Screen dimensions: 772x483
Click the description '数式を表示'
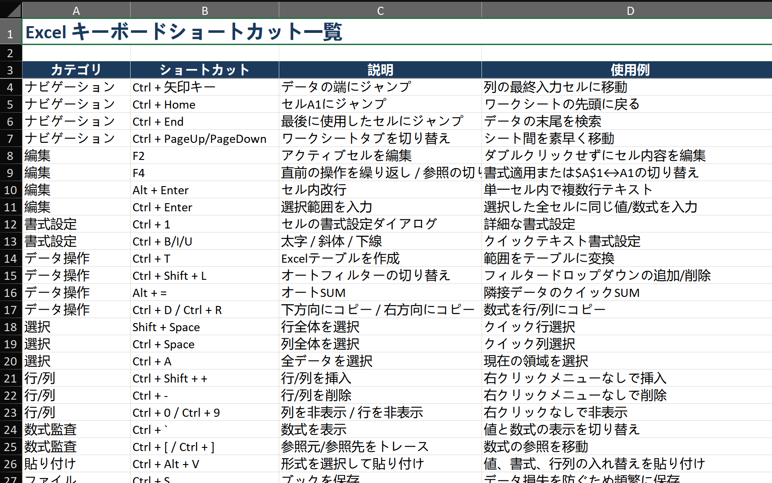(x=380, y=430)
